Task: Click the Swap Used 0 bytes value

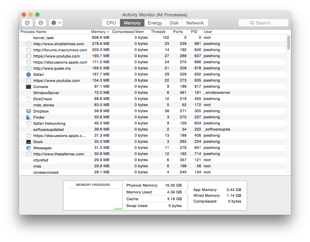Action: 175,206
